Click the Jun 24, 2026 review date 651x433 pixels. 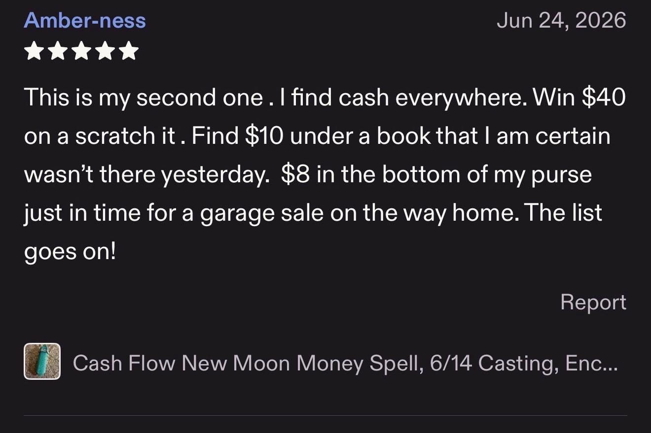561,21
